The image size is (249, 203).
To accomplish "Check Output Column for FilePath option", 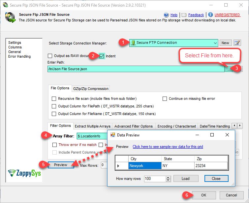I will (54, 106).
